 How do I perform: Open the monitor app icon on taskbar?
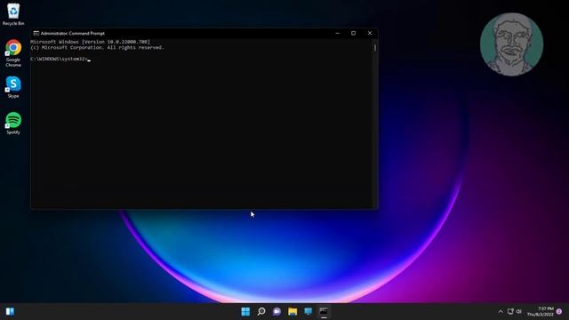coord(309,311)
